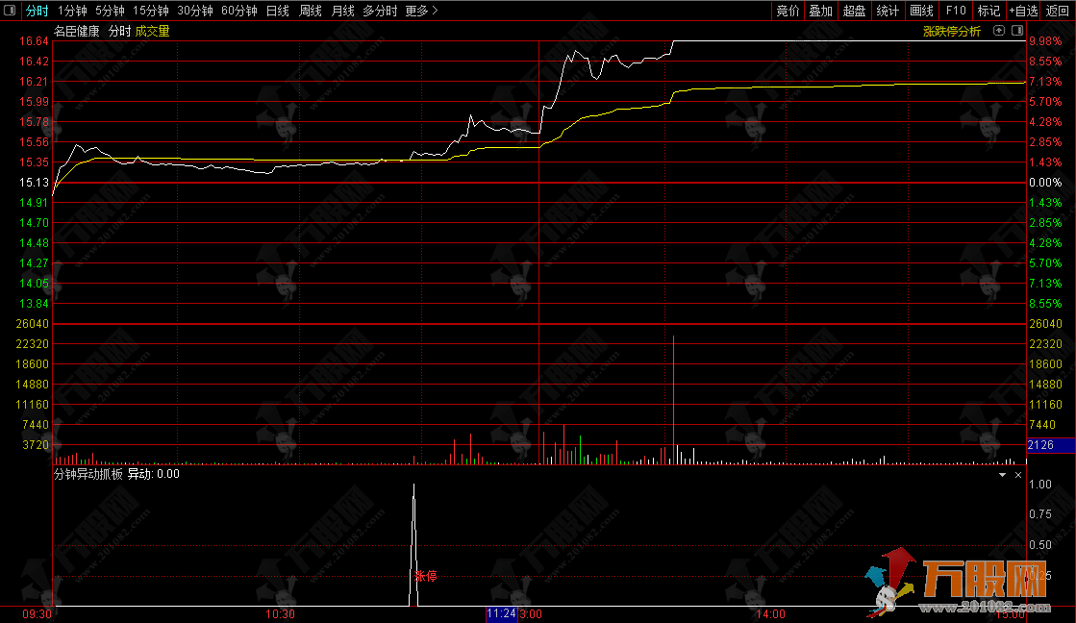Click the 返回 back button

pos(1058,11)
